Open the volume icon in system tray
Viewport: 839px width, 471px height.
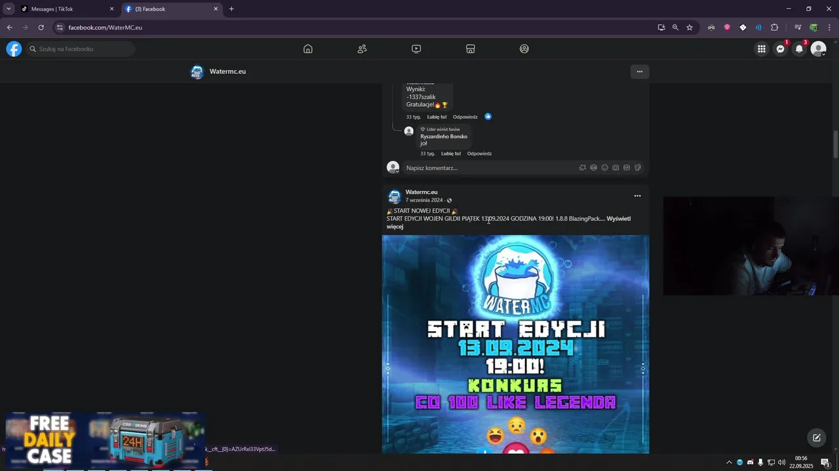(x=781, y=462)
